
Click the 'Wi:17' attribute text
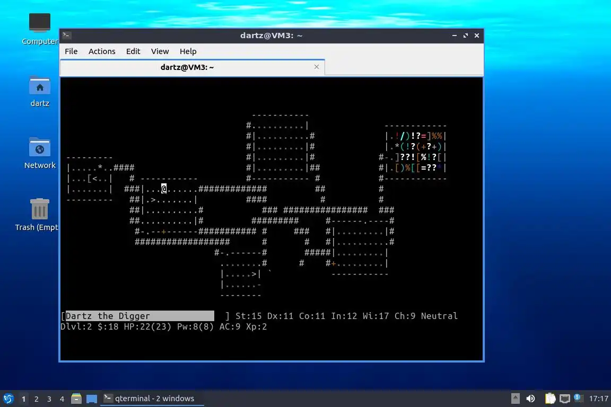pos(376,316)
